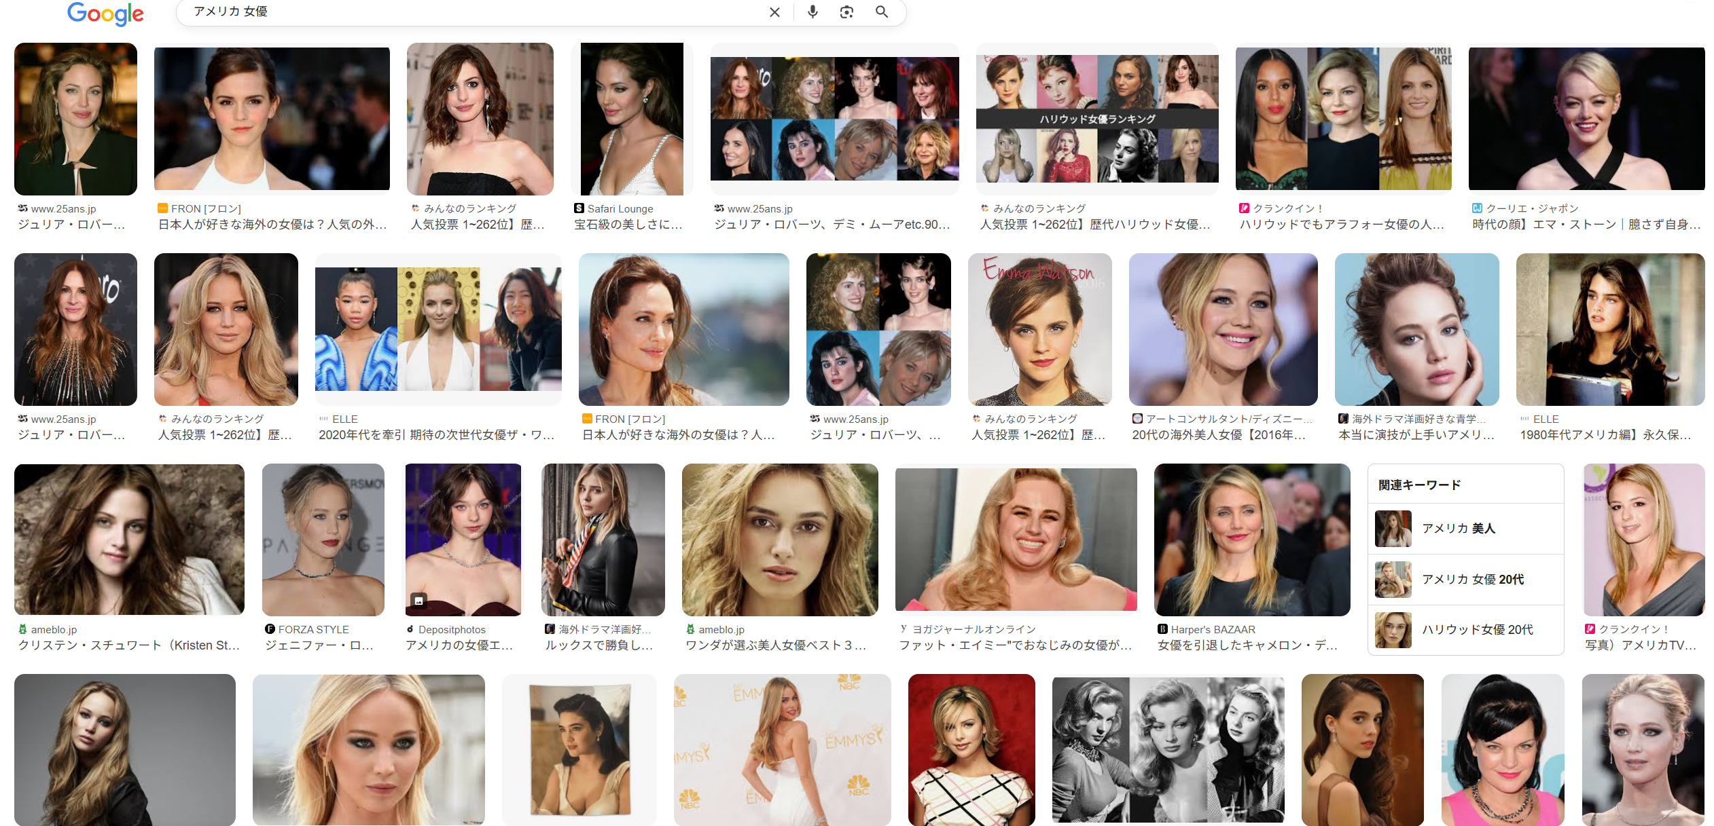
Task: Click the search field containing アメリカ 女優
Action: point(476,12)
